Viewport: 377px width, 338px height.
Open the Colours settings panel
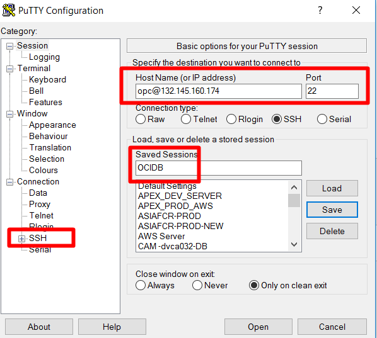(43, 170)
